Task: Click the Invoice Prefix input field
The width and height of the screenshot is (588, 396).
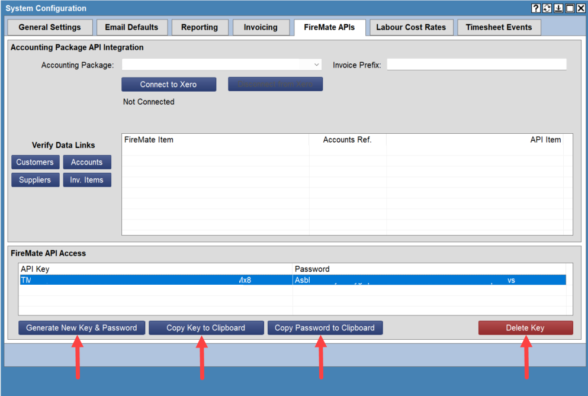Action: (x=476, y=65)
